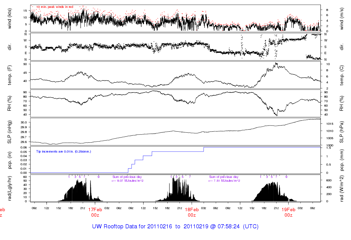Click the '0.06' tick on pcp. axis
The image size is (351, 240).
24,147
